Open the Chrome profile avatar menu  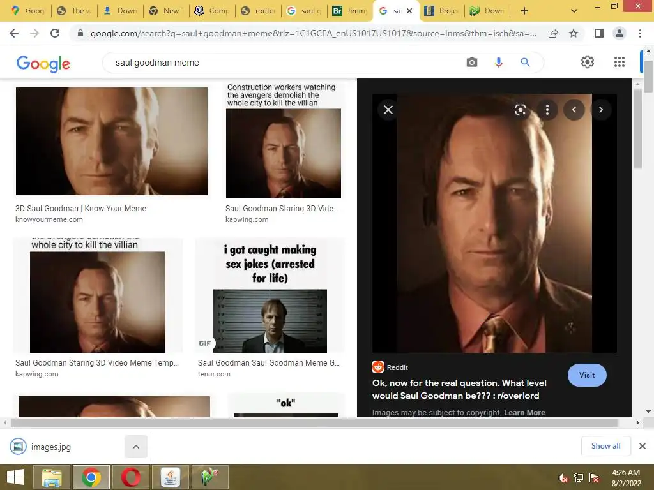[x=620, y=33]
